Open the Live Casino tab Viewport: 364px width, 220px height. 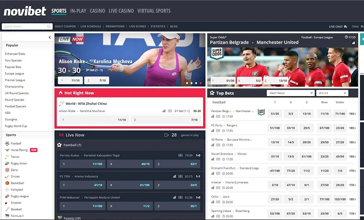pos(121,11)
